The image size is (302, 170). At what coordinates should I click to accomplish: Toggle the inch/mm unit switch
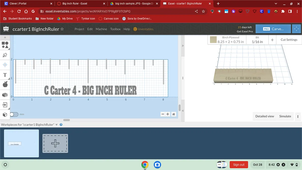[14, 114]
